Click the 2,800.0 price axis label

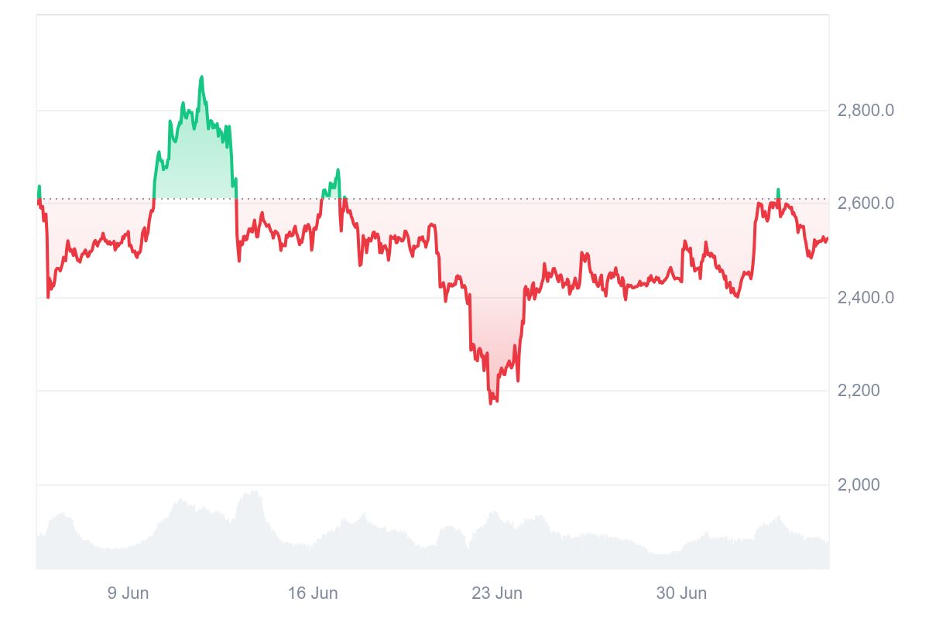pos(866,111)
